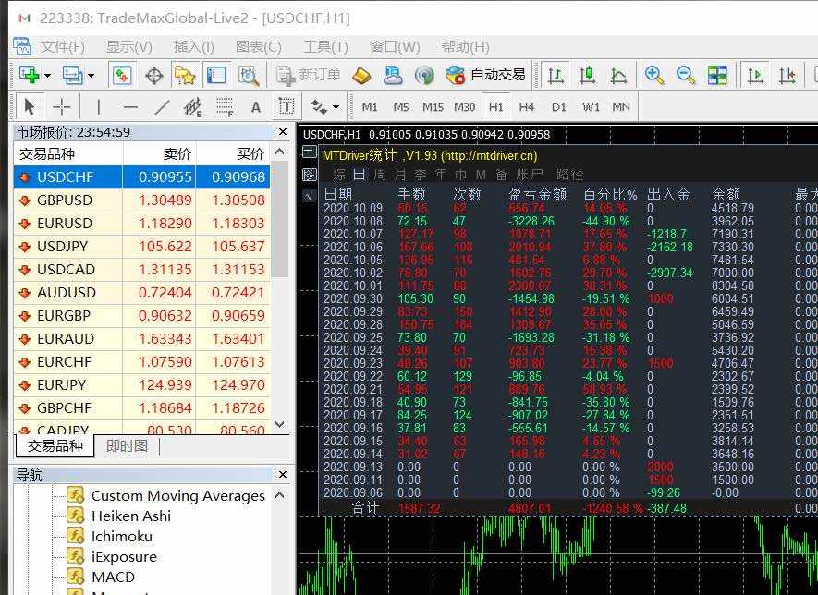Select the text label tool 'A'
This screenshot has width=818, height=595.
pyautogui.click(x=256, y=106)
